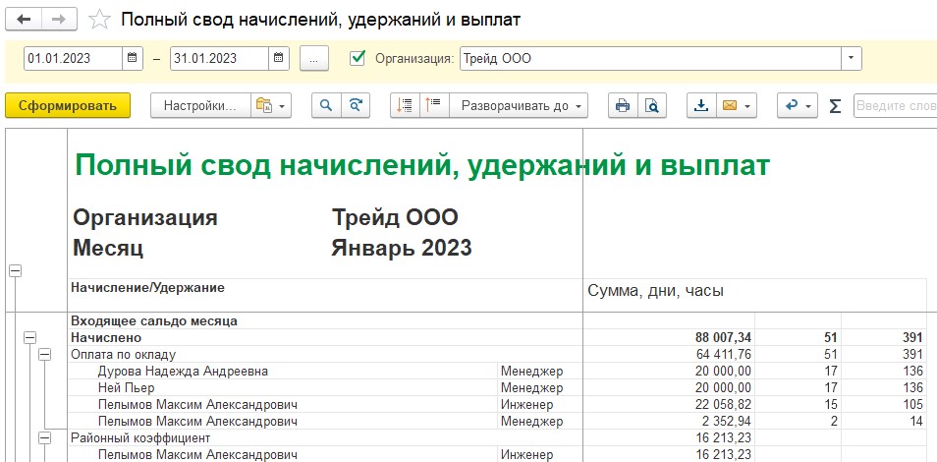Click the end date field 31.01.2023
937x462 pixels.
tap(219, 59)
